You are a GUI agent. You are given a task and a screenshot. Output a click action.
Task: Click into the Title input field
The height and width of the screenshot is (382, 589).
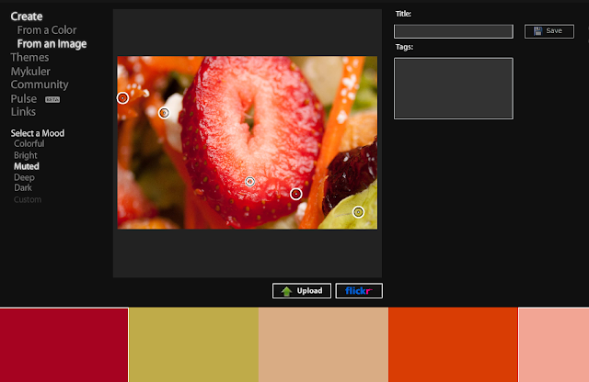[x=454, y=31]
